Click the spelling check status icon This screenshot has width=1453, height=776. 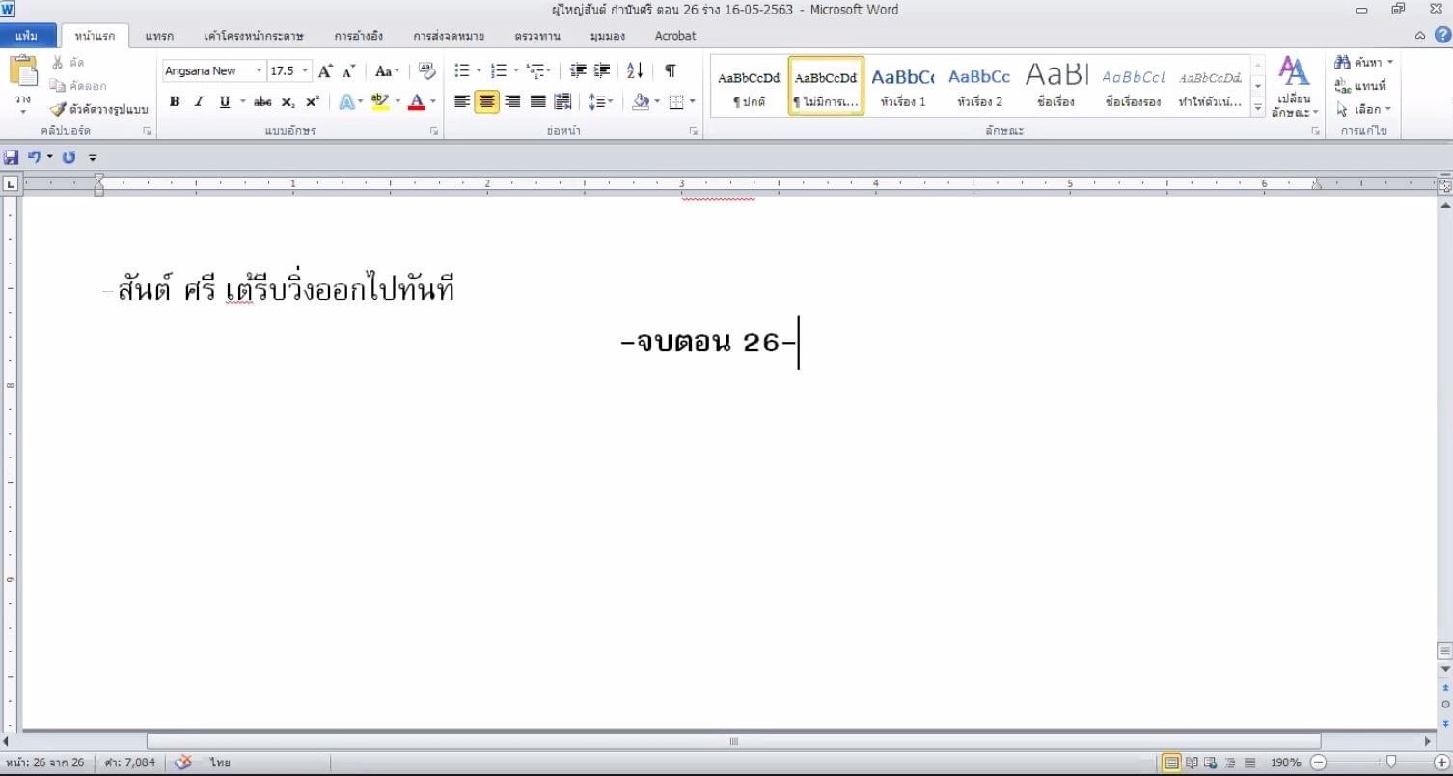[x=182, y=762]
